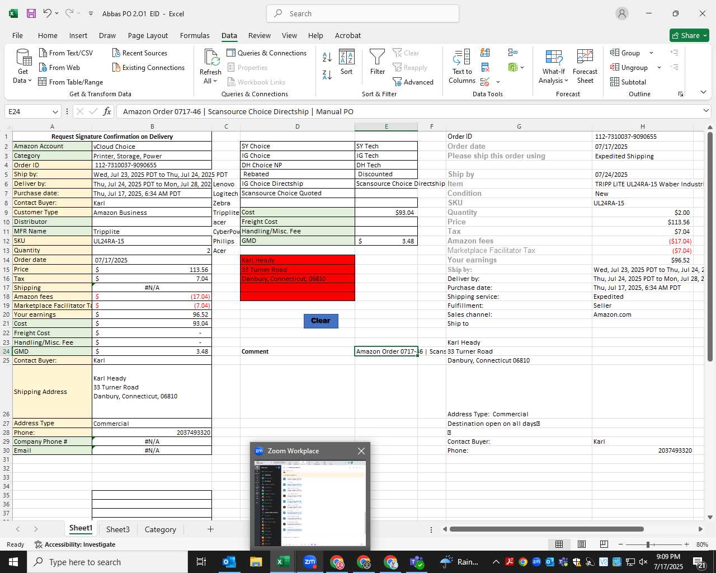Switch to the Insert tab
The image size is (716, 573).
tap(78, 35)
